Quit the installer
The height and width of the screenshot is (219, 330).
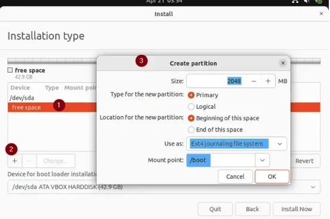pyautogui.click(x=215, y=209)
